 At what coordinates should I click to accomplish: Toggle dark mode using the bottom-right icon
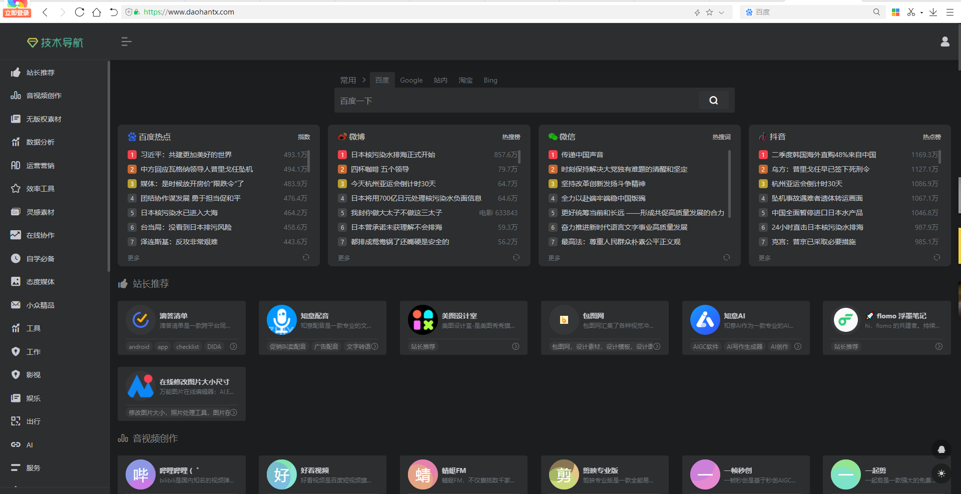click(941, 473)
